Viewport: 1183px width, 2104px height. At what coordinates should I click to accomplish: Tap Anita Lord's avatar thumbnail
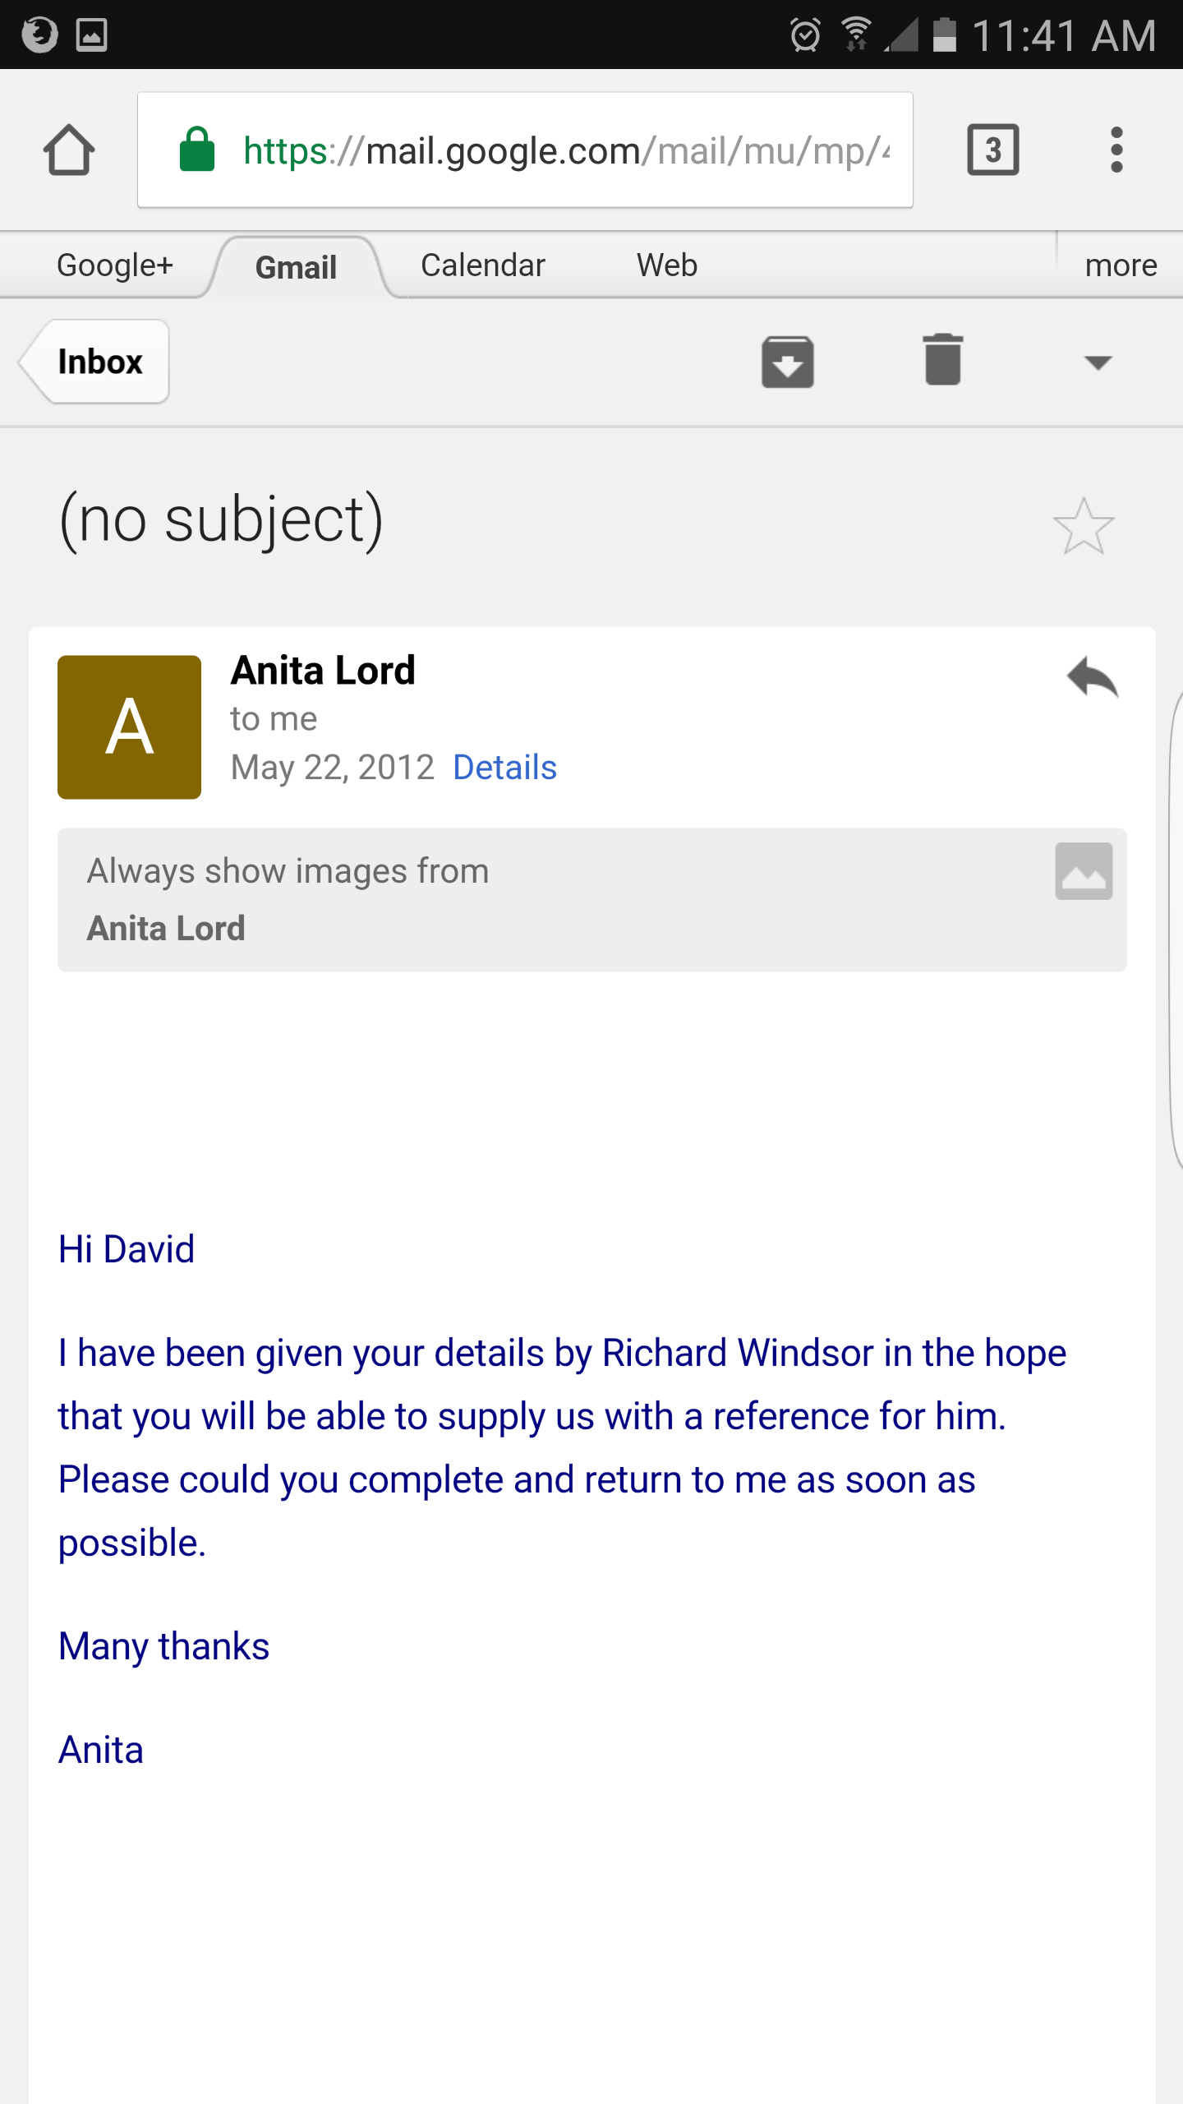(129, 727)
